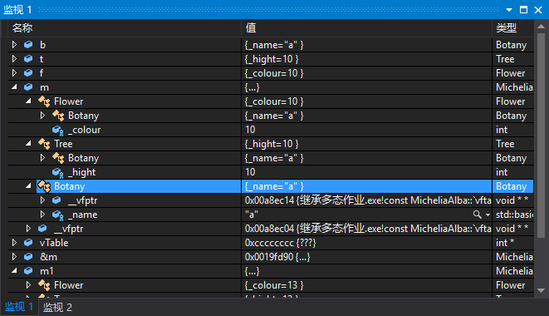Image resolution: width=549 pixels, height=316 pixels.
Task: Select the _name value "a"
Action: tap(252, 215)
